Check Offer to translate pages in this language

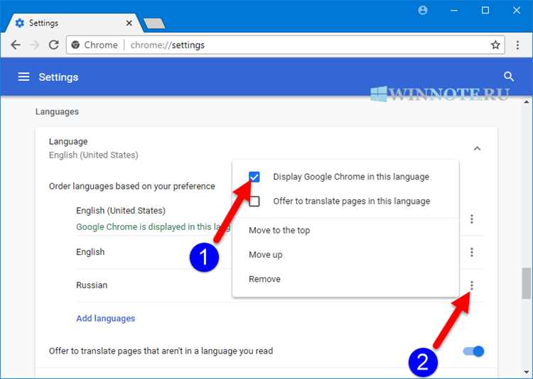[254, 201]
